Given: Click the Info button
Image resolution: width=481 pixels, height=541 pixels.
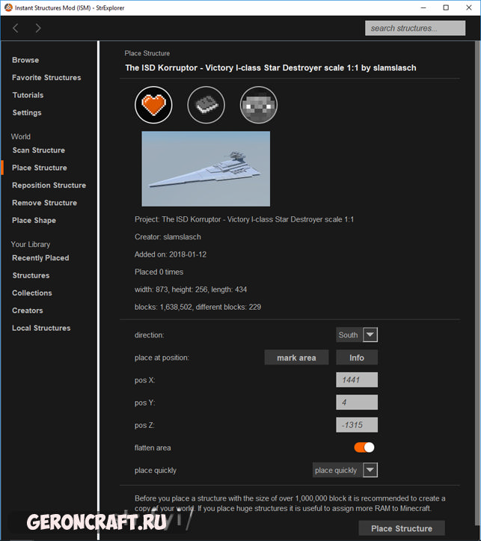Looking at the screenshot, I should (x=357, y=358).
